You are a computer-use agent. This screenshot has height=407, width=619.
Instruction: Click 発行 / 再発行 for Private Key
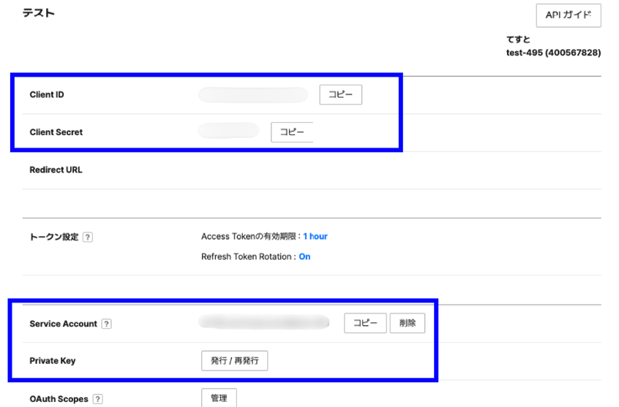(234, 361)
